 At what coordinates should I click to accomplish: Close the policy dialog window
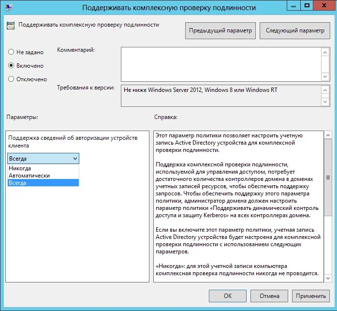[324, 6]
